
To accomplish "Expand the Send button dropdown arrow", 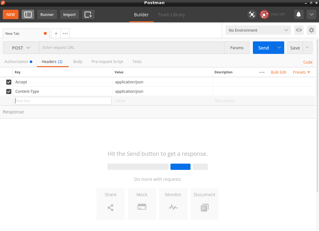I will (x=279, y=48).
